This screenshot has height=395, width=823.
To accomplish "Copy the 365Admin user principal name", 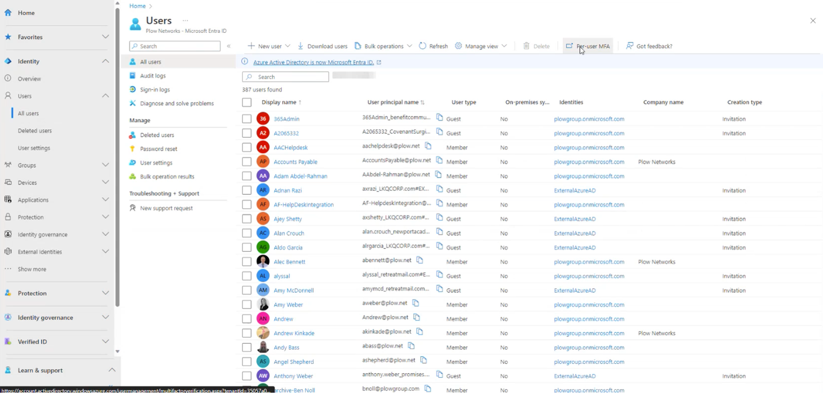I will coord(440,117).
